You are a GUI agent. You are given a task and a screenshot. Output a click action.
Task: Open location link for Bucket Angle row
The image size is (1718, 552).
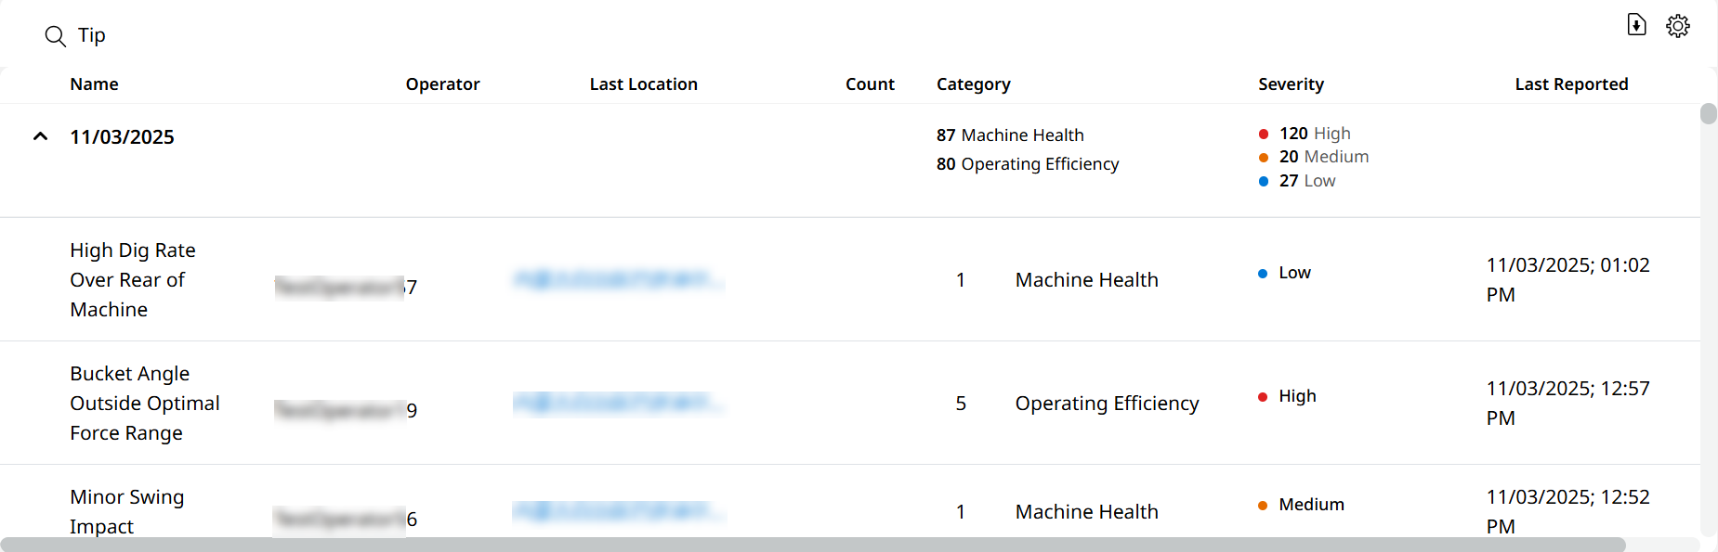click(618, 403)
